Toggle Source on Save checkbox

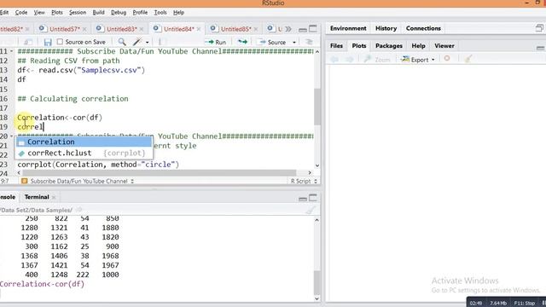[x=60, y=42]
